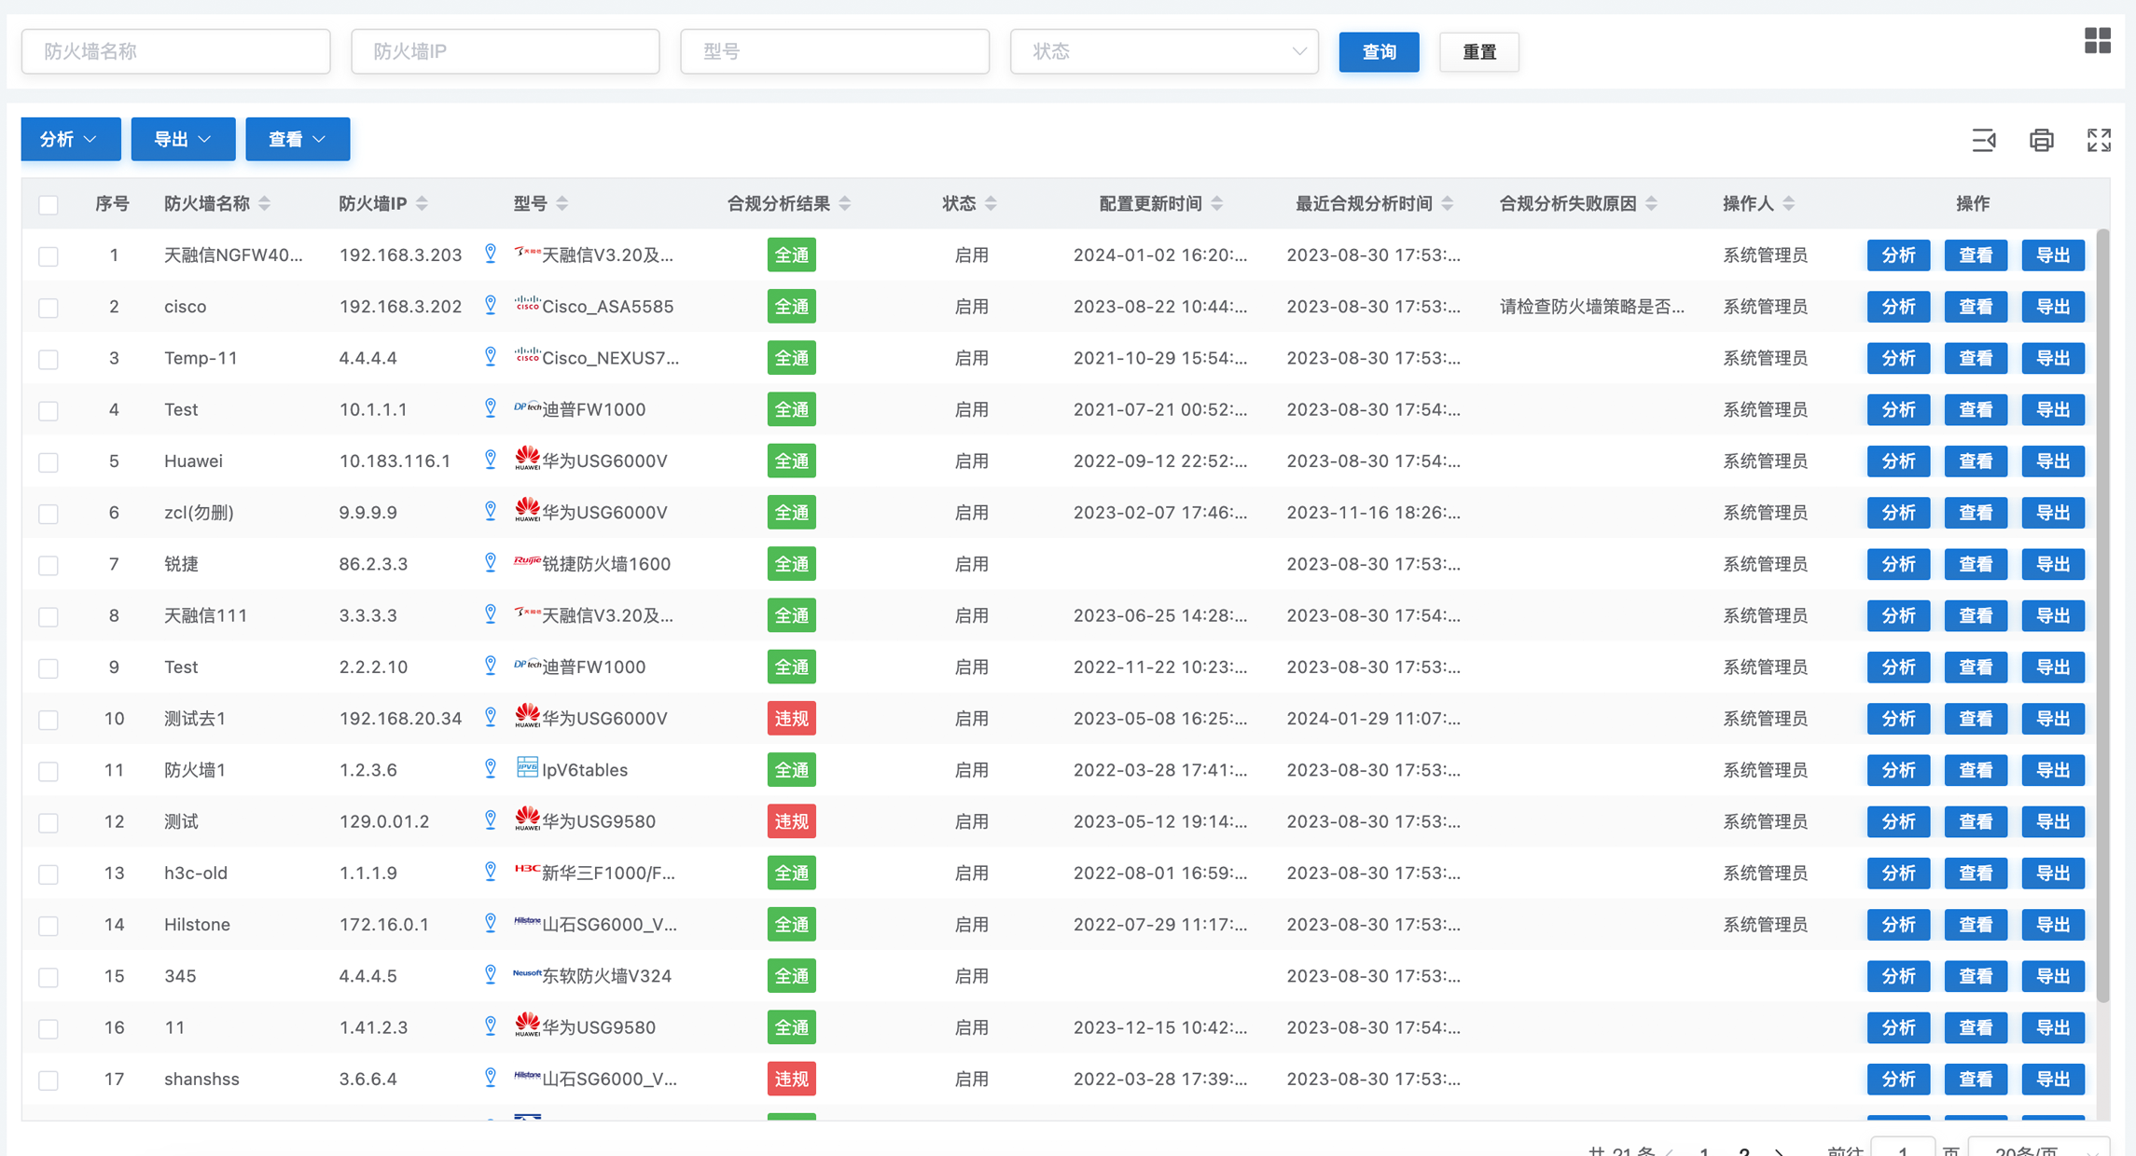
Task: Click 重置 reset button
Action: [x=1478, y=51]
